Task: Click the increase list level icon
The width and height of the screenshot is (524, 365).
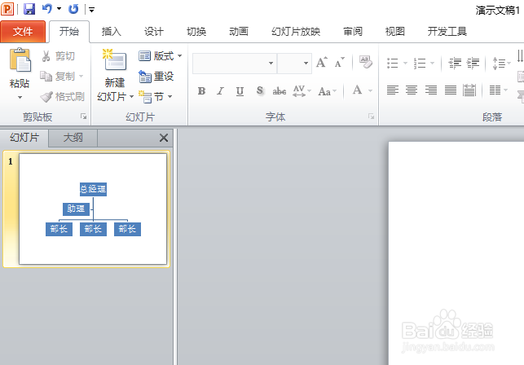Action: point(473,63)
